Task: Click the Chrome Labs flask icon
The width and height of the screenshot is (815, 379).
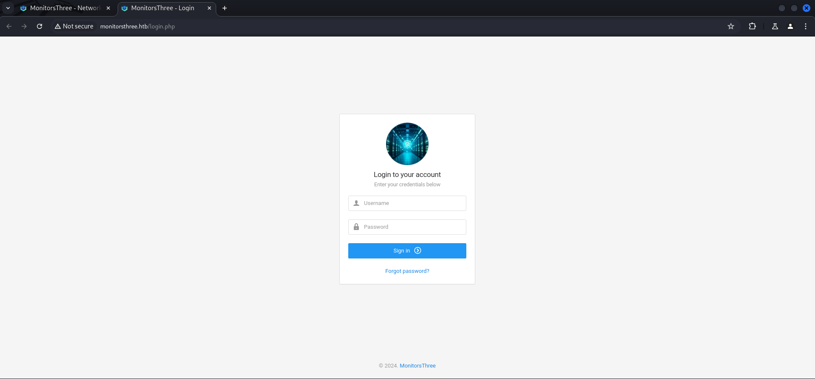Action: coord(775,26)
